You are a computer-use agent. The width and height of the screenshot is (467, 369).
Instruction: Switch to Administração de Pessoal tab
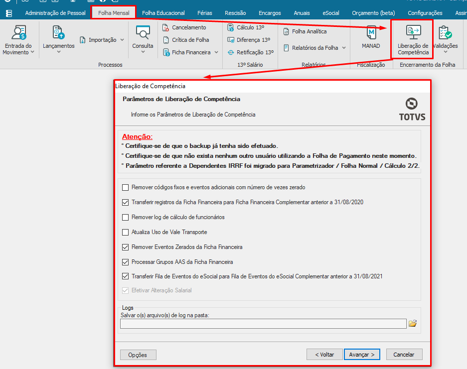[55, 13]
